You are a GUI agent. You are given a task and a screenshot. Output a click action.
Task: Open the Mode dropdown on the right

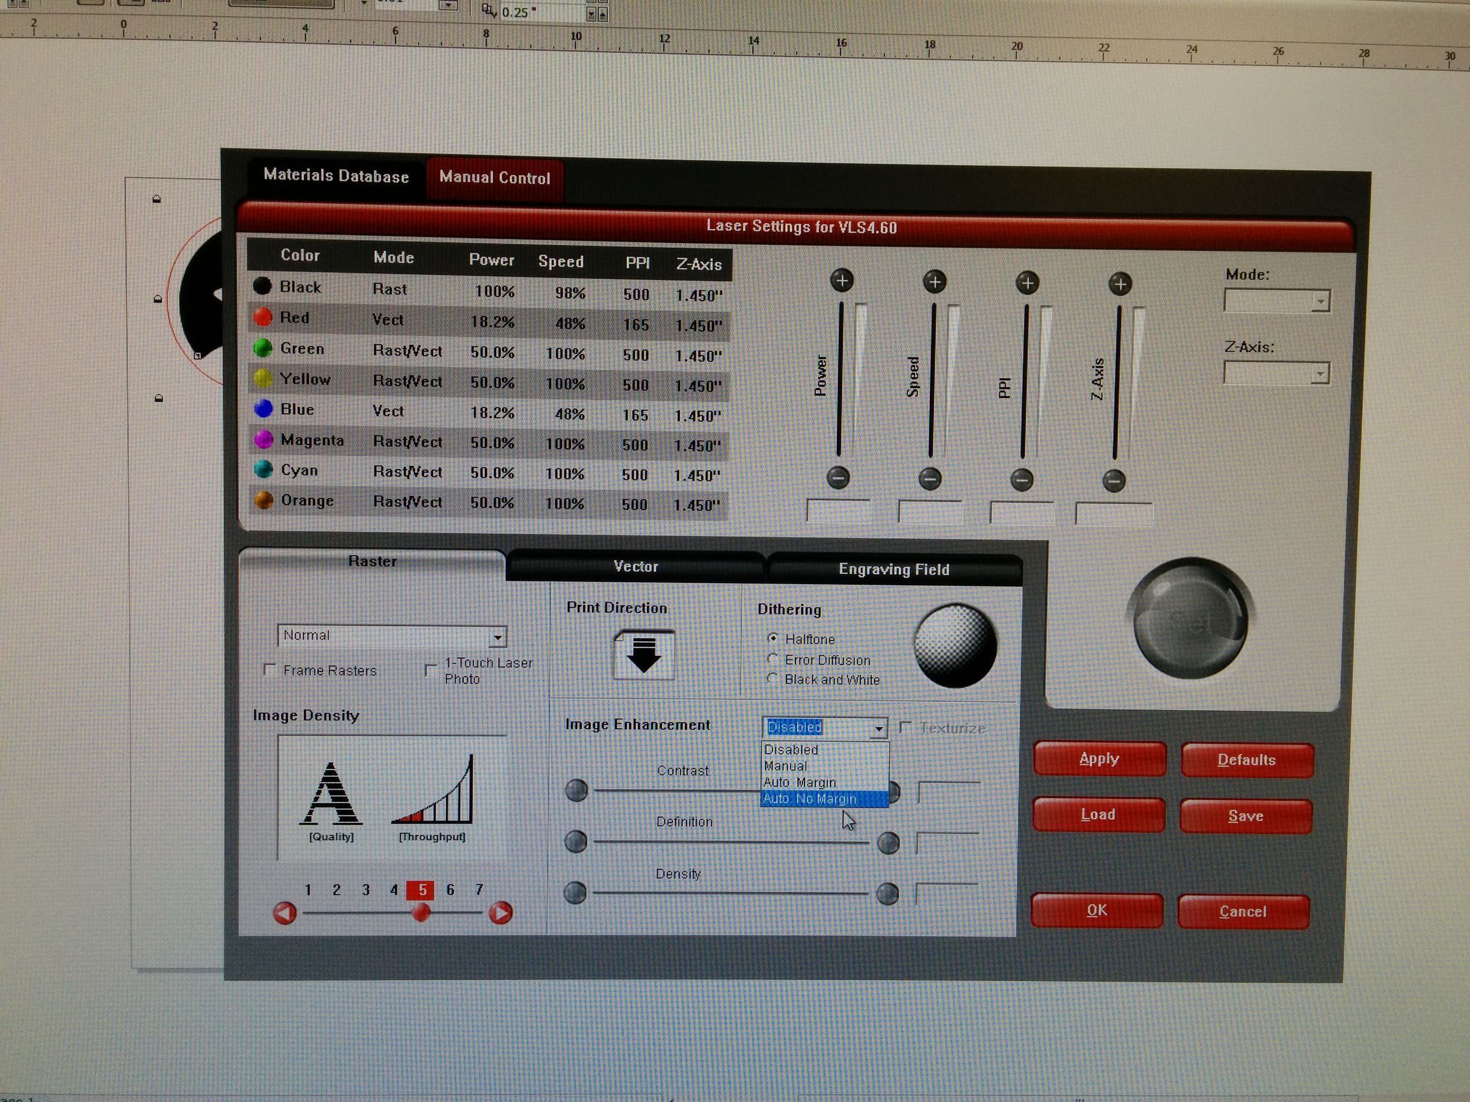click(1320, 302)
